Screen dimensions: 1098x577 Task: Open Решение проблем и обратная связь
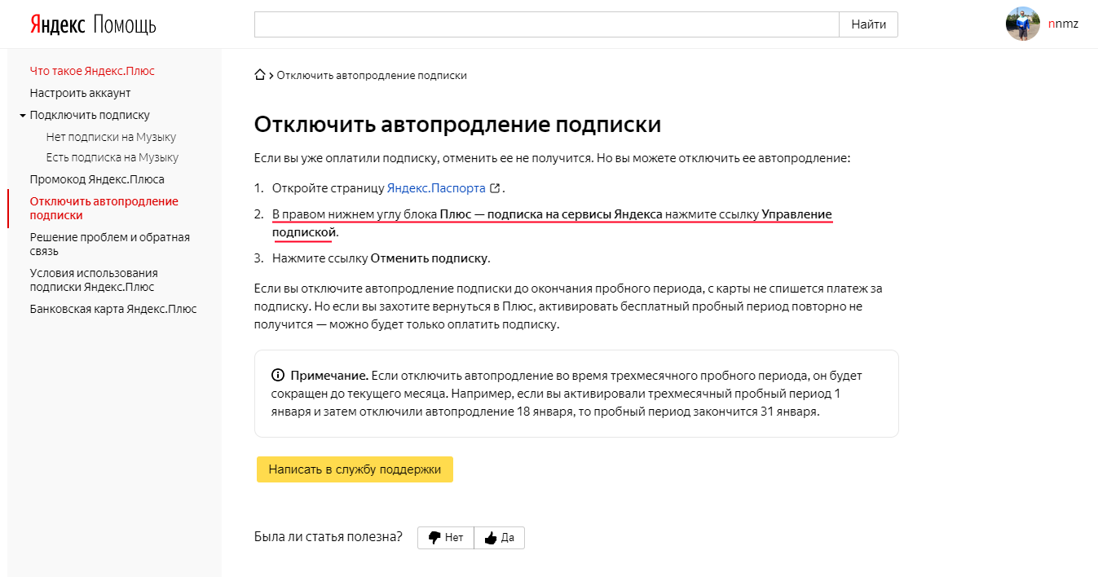pyautogui.click(x=110, y=244)
